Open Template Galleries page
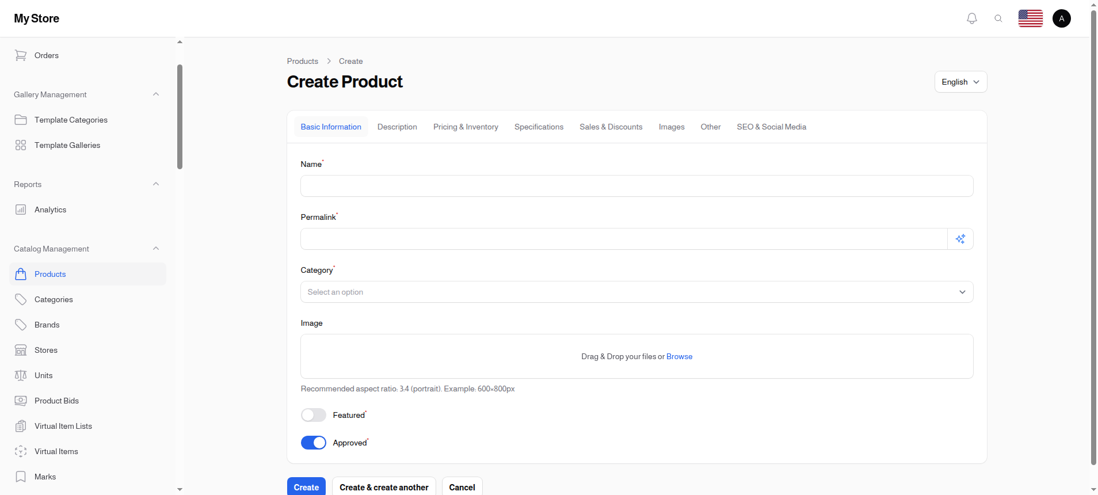The width and height of the screenshot is (1098, 495). (x=87, y=145)
